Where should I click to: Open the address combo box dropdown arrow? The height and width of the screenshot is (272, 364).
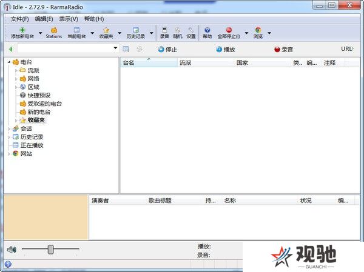click(115, 48)
